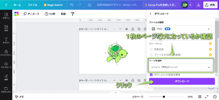219x100 pixels.
Task: Open the ファイル menu
Action: click(x=32, y=5)
